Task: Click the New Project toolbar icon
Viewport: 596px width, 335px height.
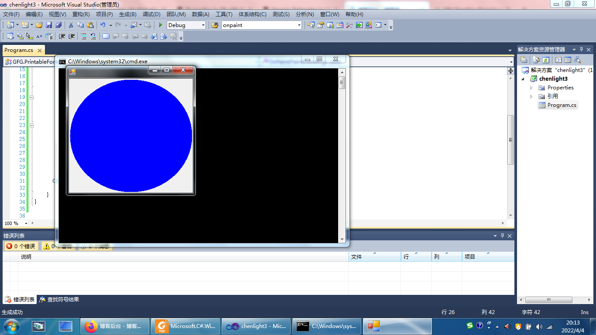Action: (x=10, y=25)
